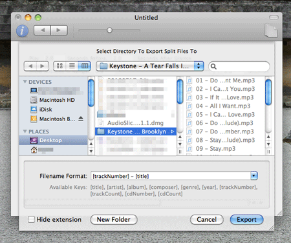Click the New Folder button
Screen dimensions: 291x243
point(114,220)
